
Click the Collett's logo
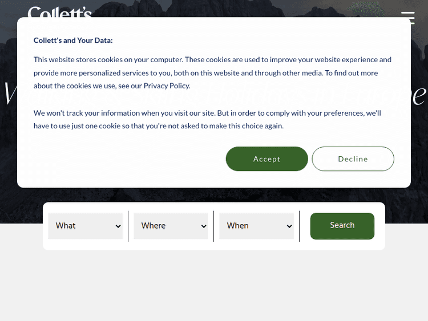pos(59,11)
